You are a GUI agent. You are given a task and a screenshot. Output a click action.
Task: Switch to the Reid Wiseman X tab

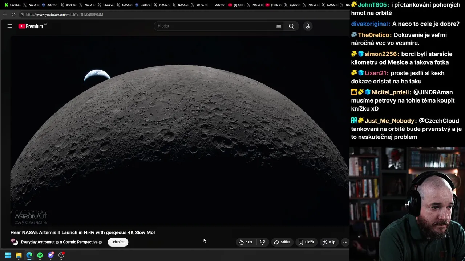pos(68,5)
